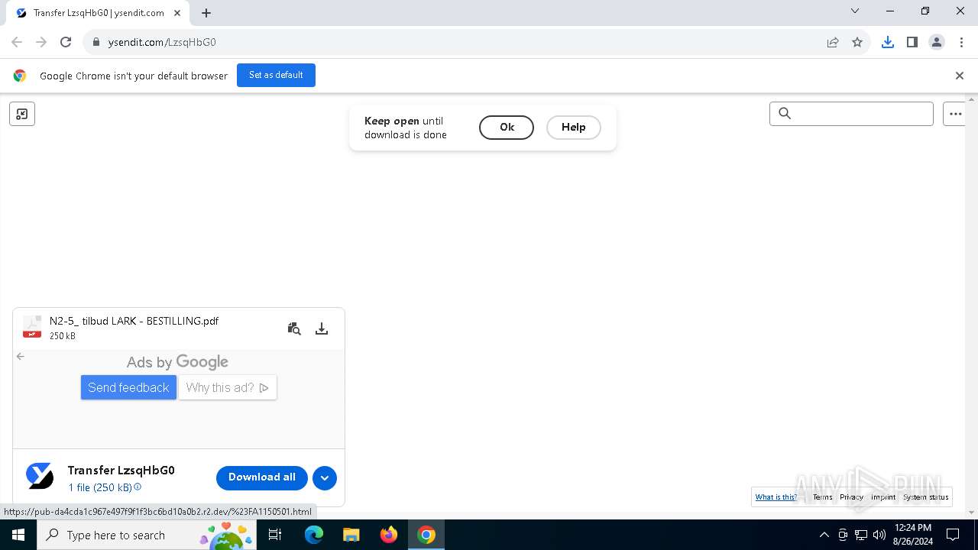
Task: Open Imprint link
Action: tap(883, 497)
